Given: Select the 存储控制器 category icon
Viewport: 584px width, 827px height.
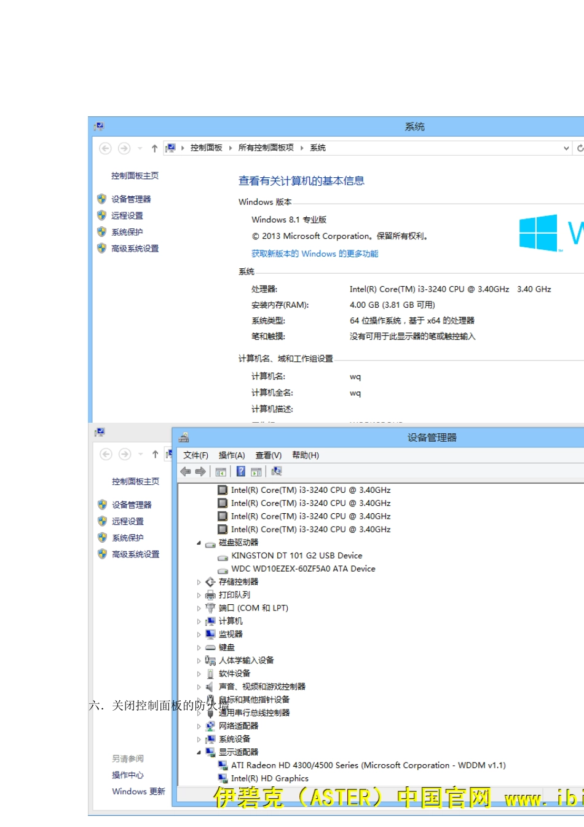Looking at the screenshot, I should (210, 582).
